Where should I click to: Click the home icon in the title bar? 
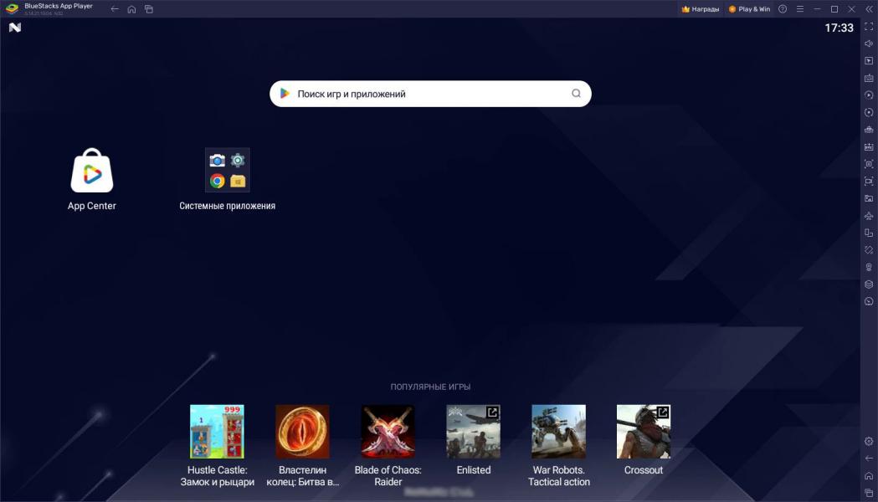pyautogui.click(x=131, y=9)
